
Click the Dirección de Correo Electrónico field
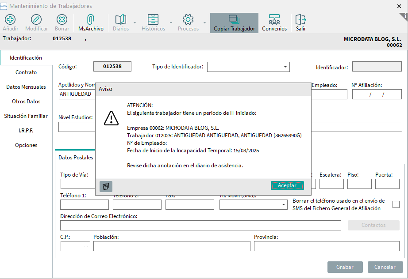tap(200, 225)
